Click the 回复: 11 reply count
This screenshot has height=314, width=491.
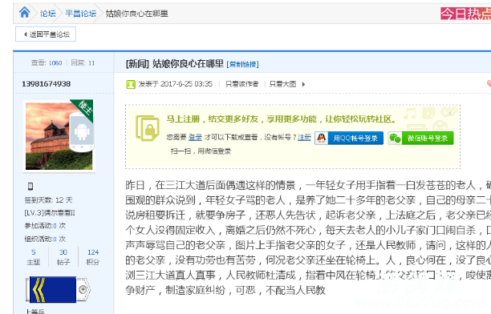(x=83, y=63)
